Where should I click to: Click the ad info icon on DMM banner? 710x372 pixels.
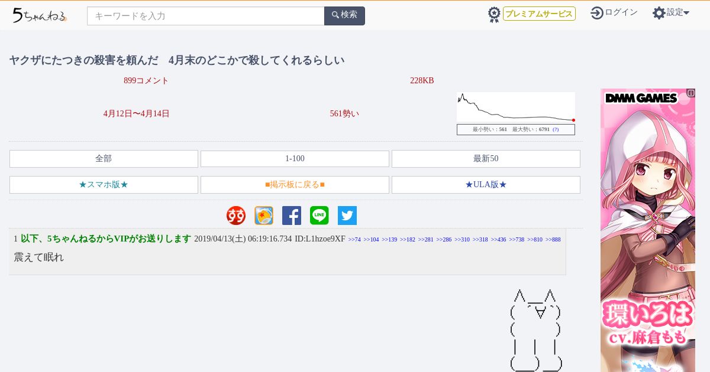coord(690,93)
